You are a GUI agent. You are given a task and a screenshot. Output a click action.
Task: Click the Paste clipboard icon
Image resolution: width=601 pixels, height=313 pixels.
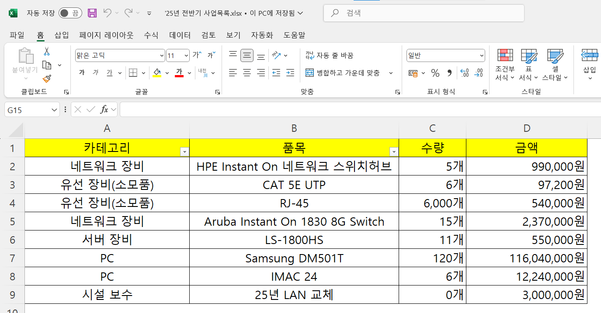click(x=26, y=56)
